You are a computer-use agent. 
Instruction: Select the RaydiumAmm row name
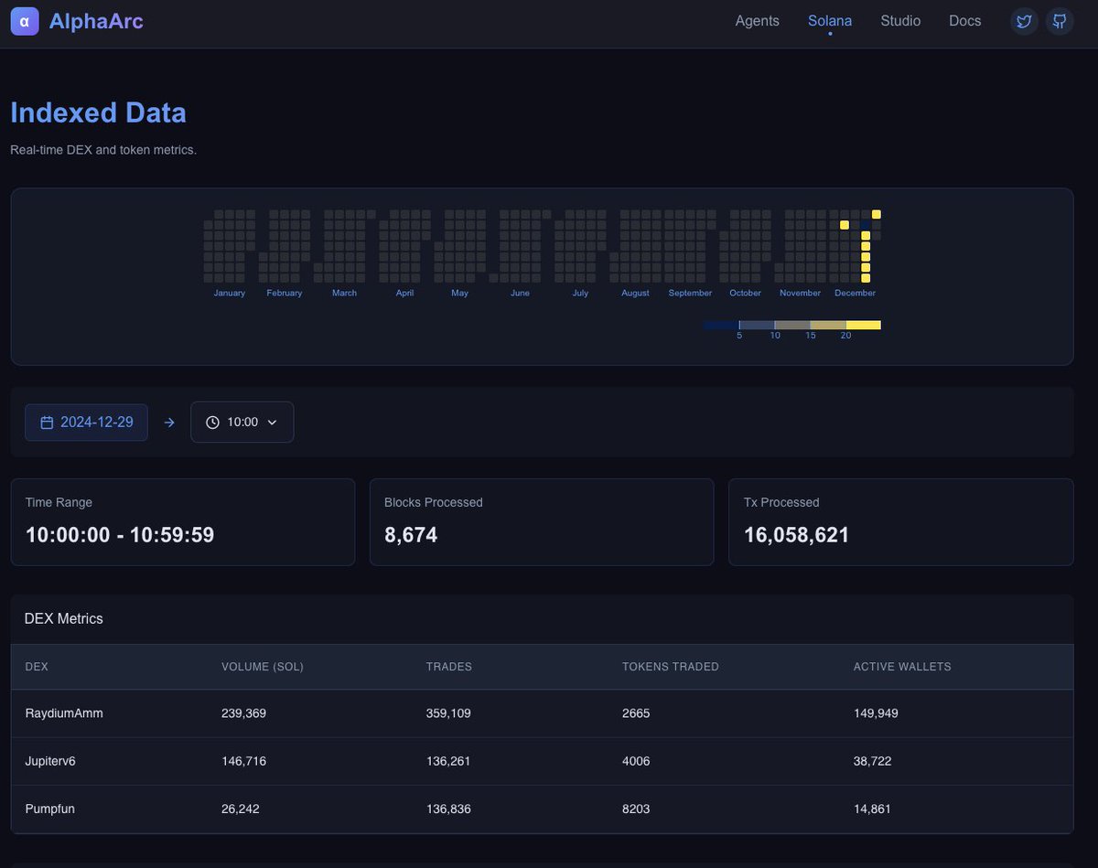coord(64,713)
